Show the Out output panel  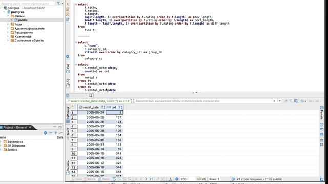pos(68,68)
